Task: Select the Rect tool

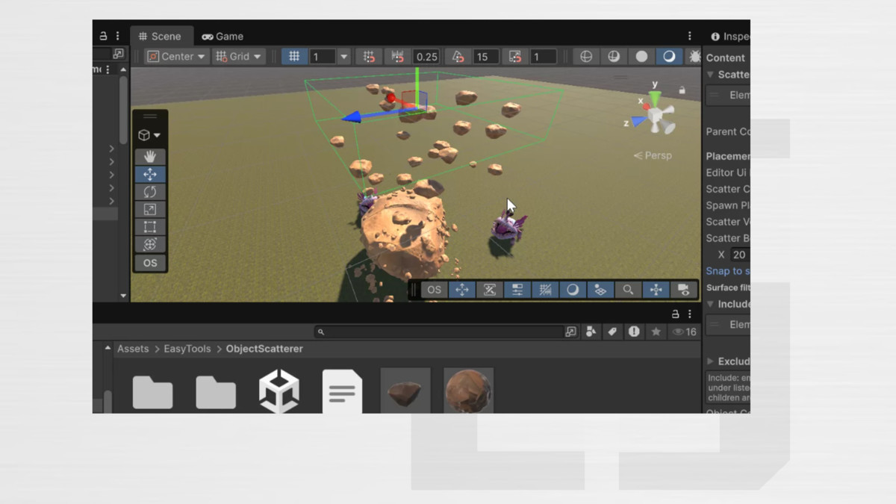Action: [150, 227]
